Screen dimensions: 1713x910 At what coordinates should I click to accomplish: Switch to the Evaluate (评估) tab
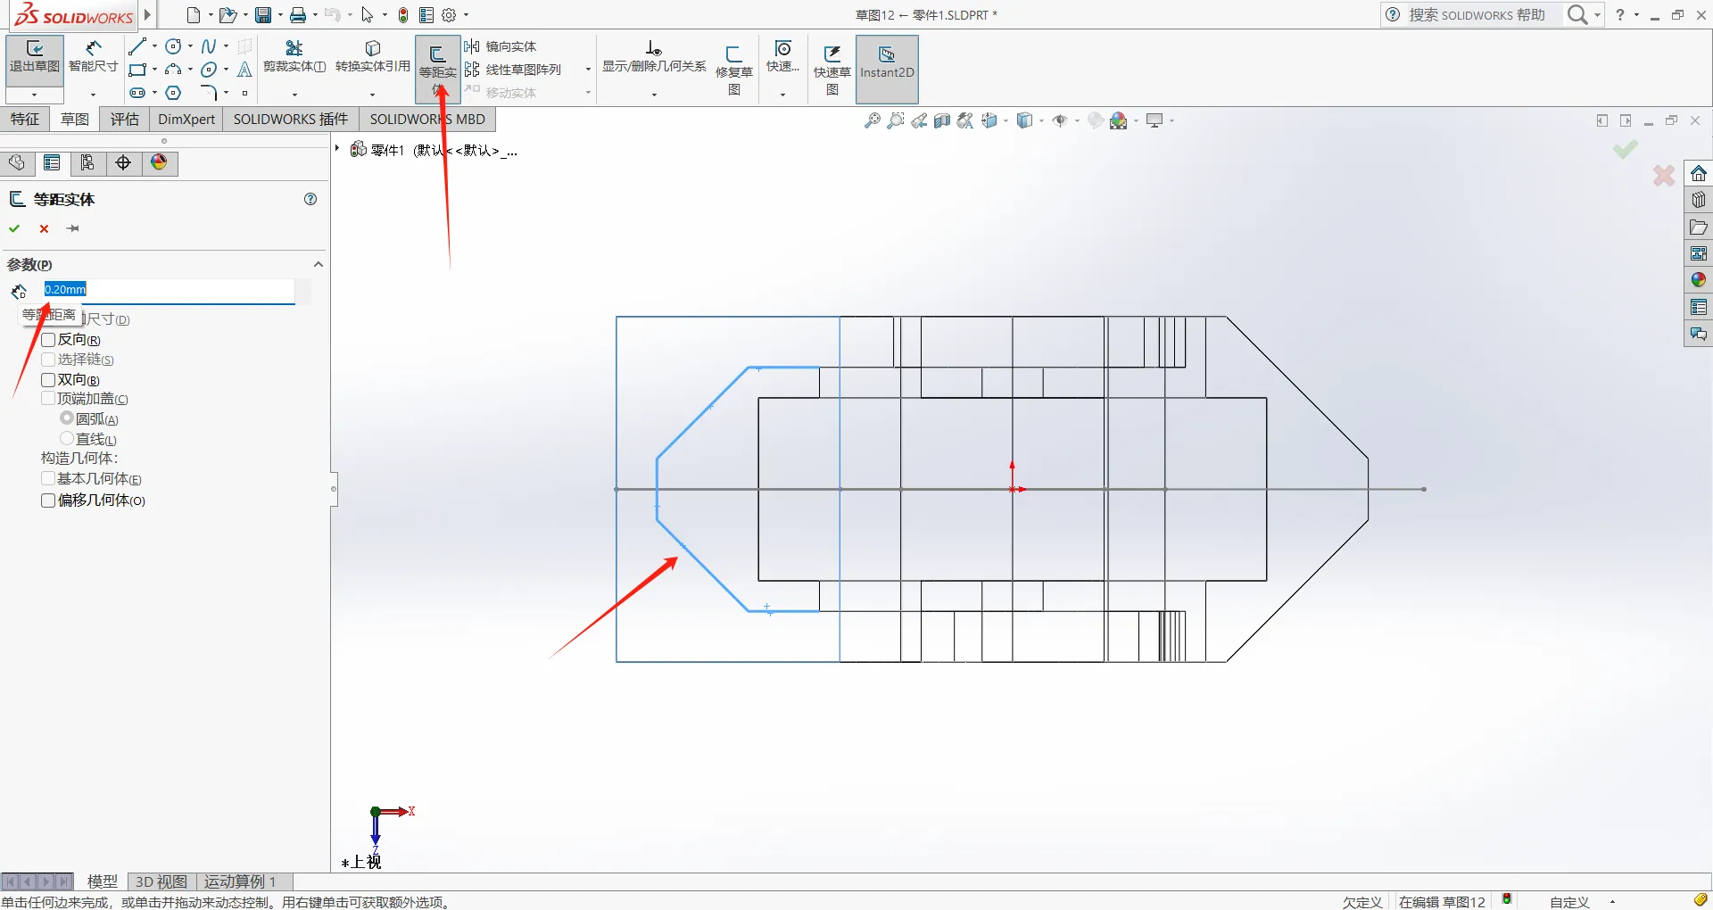(125, 120)
